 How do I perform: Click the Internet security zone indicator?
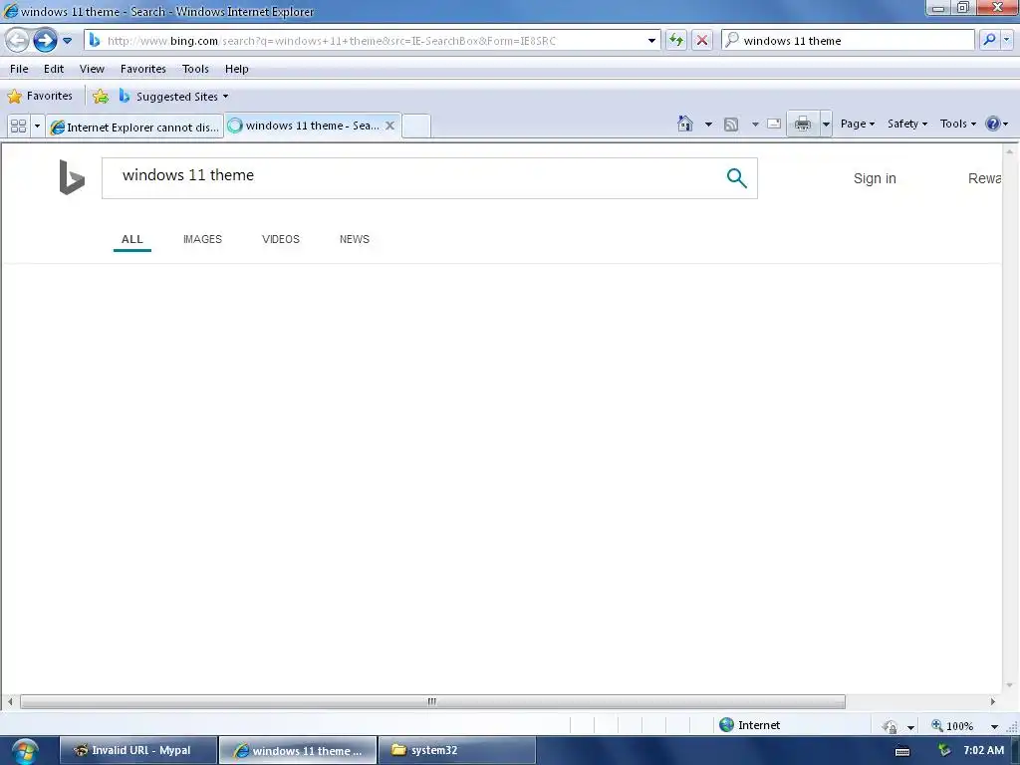click(x=749, y=725)
